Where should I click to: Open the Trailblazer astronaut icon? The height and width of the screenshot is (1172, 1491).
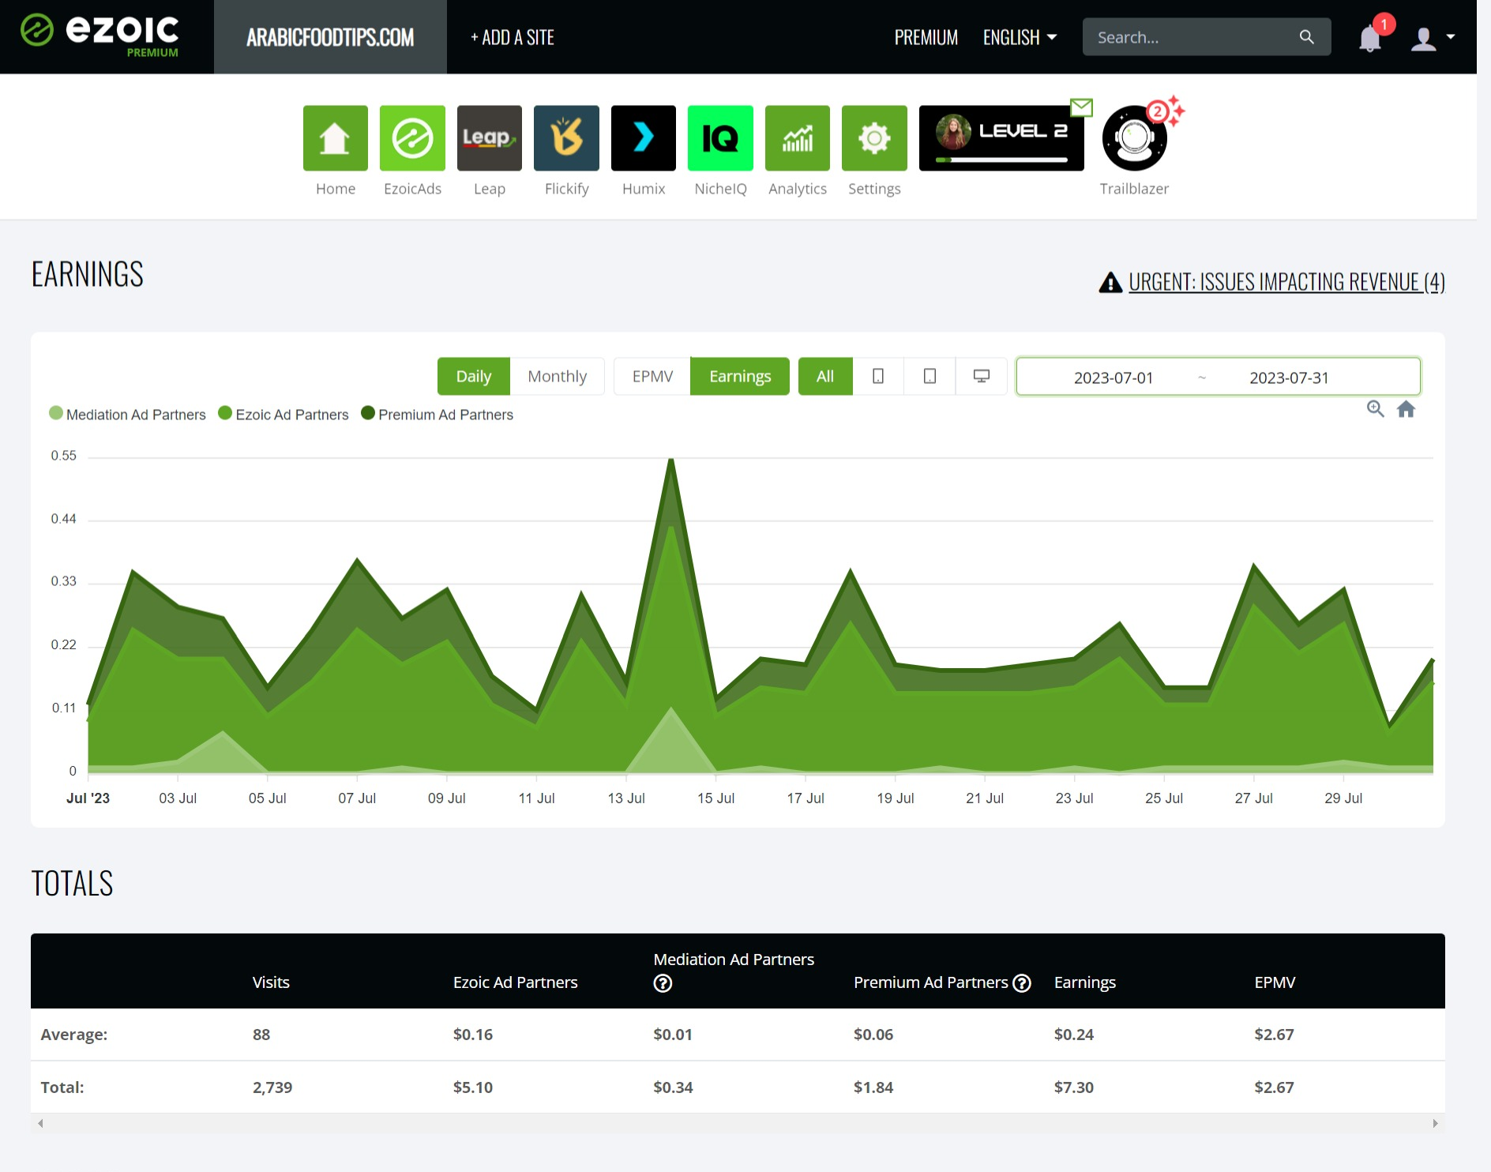point(1134,138)
